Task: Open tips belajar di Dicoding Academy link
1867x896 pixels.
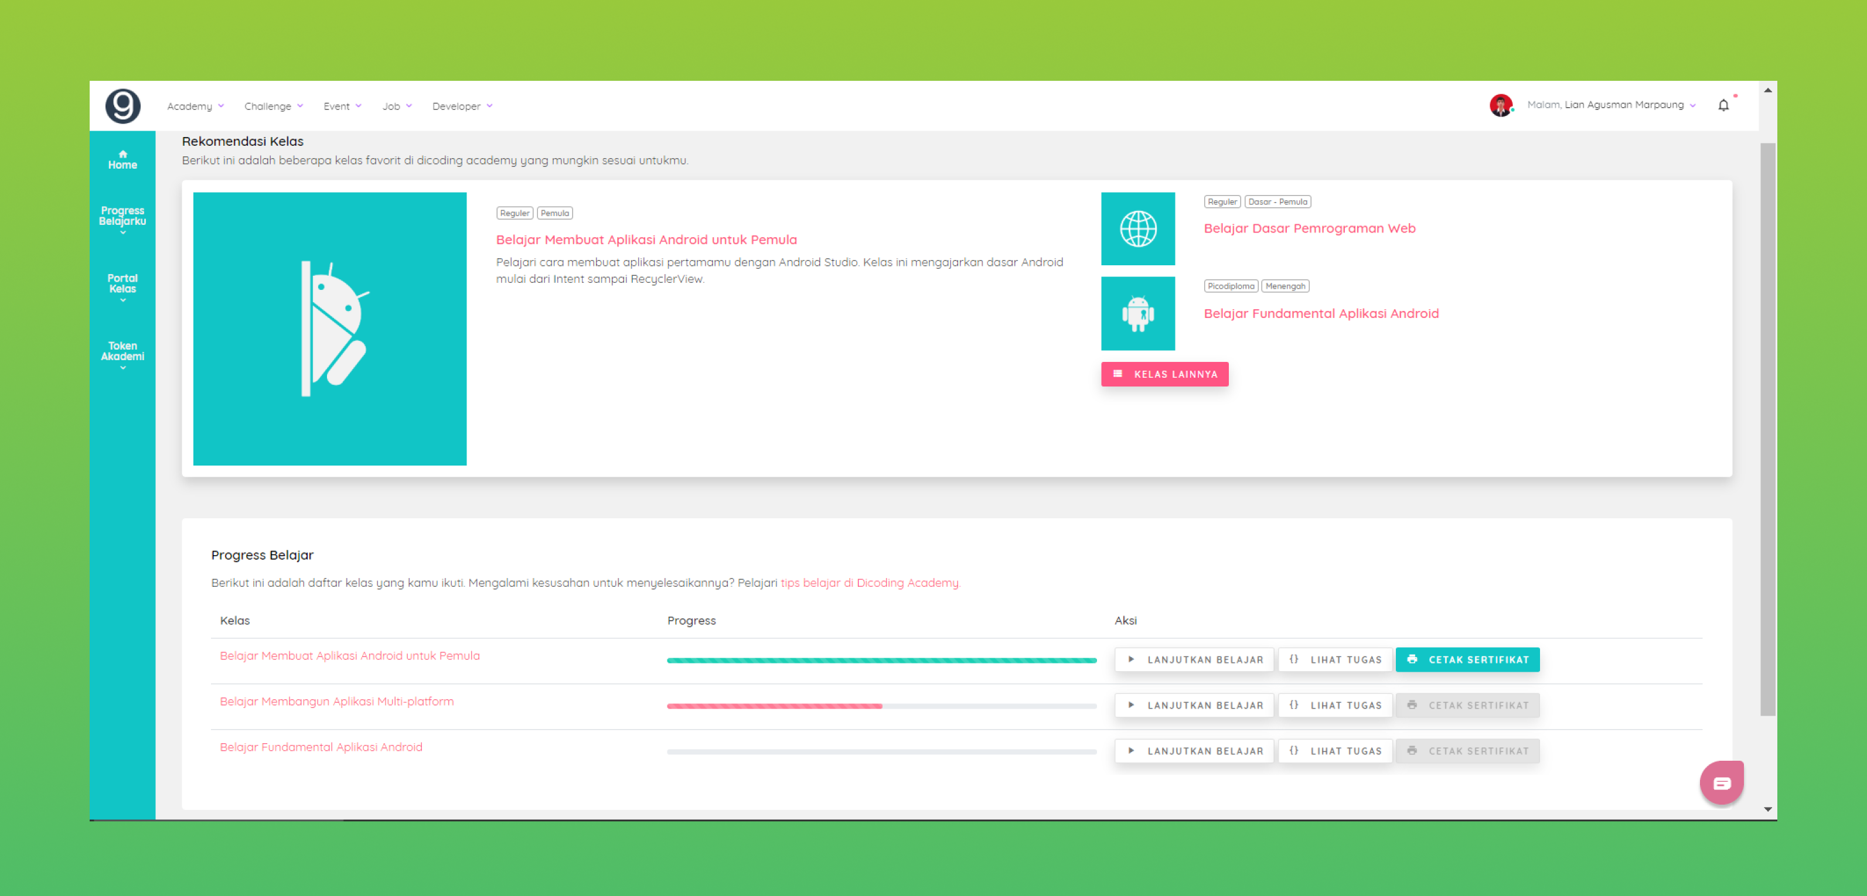Action: 869,583
